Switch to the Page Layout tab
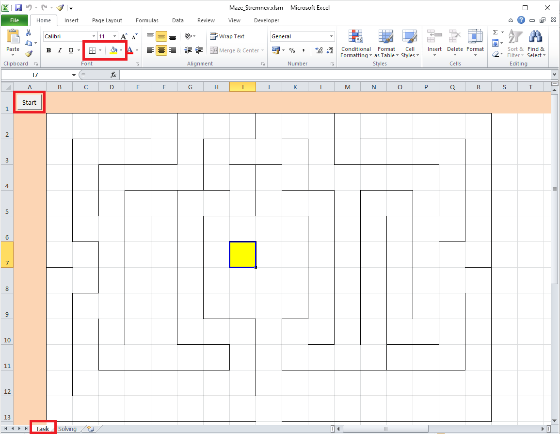The image size is (560, 434). [x=107, y=20]
